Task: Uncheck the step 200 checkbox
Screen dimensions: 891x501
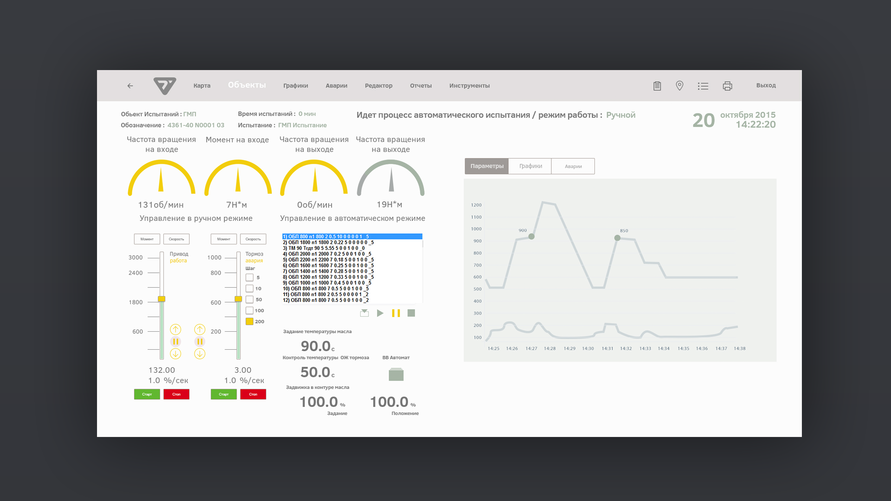Action: [250, 321]
